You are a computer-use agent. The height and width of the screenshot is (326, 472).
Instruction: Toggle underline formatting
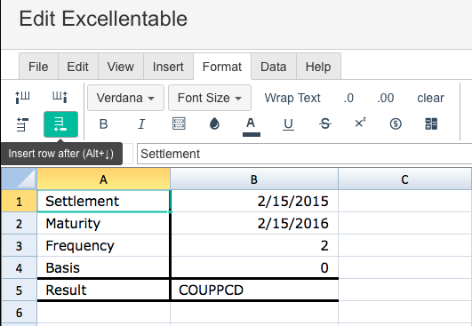coord(288,124)
